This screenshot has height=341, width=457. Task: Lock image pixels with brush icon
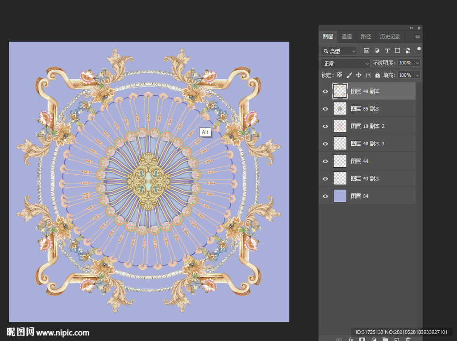[x=349, y=75]
